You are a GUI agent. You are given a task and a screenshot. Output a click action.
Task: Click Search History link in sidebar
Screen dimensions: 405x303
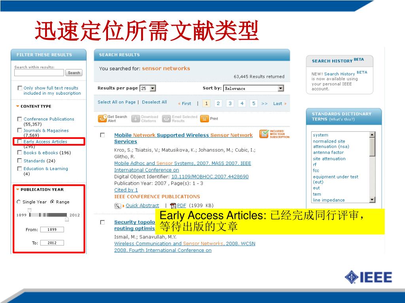339,74
